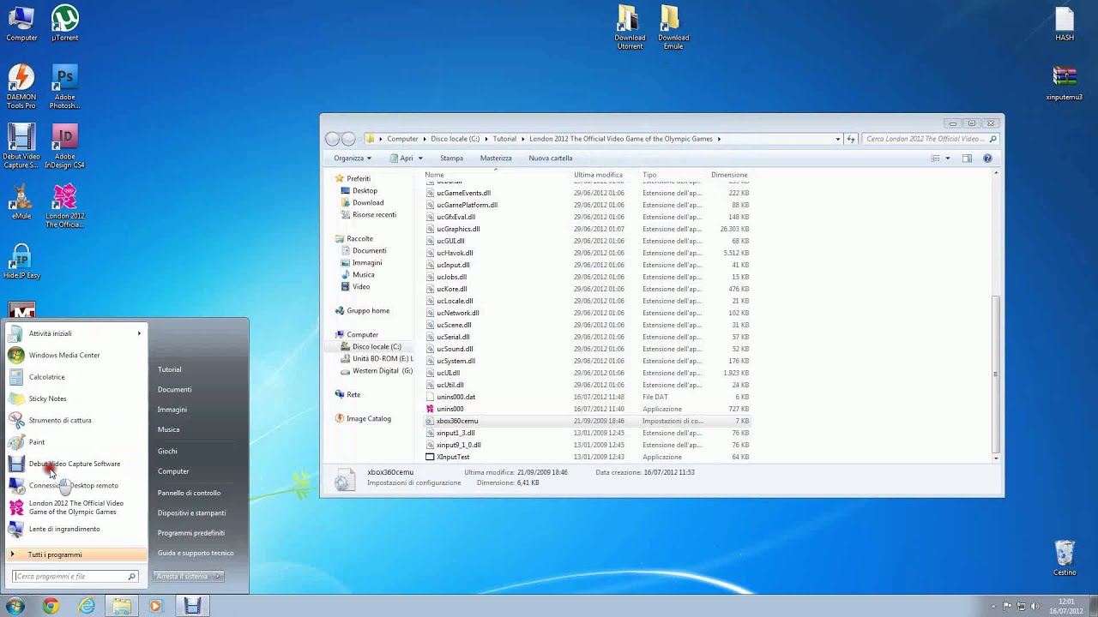The width and height of the screenshot is (1098, 617).
Task: Select Adobe InDesign CS4 desktop icon
Action: [64, 146]
